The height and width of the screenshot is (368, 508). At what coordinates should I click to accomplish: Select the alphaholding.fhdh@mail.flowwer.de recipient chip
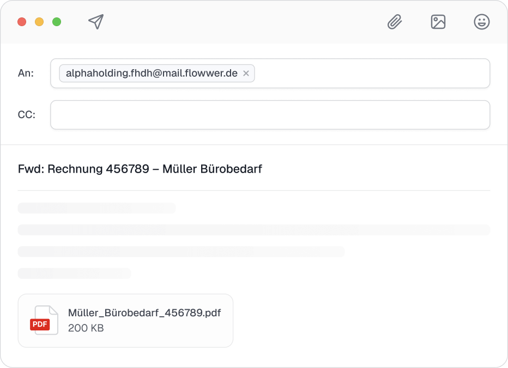(157, 73)
